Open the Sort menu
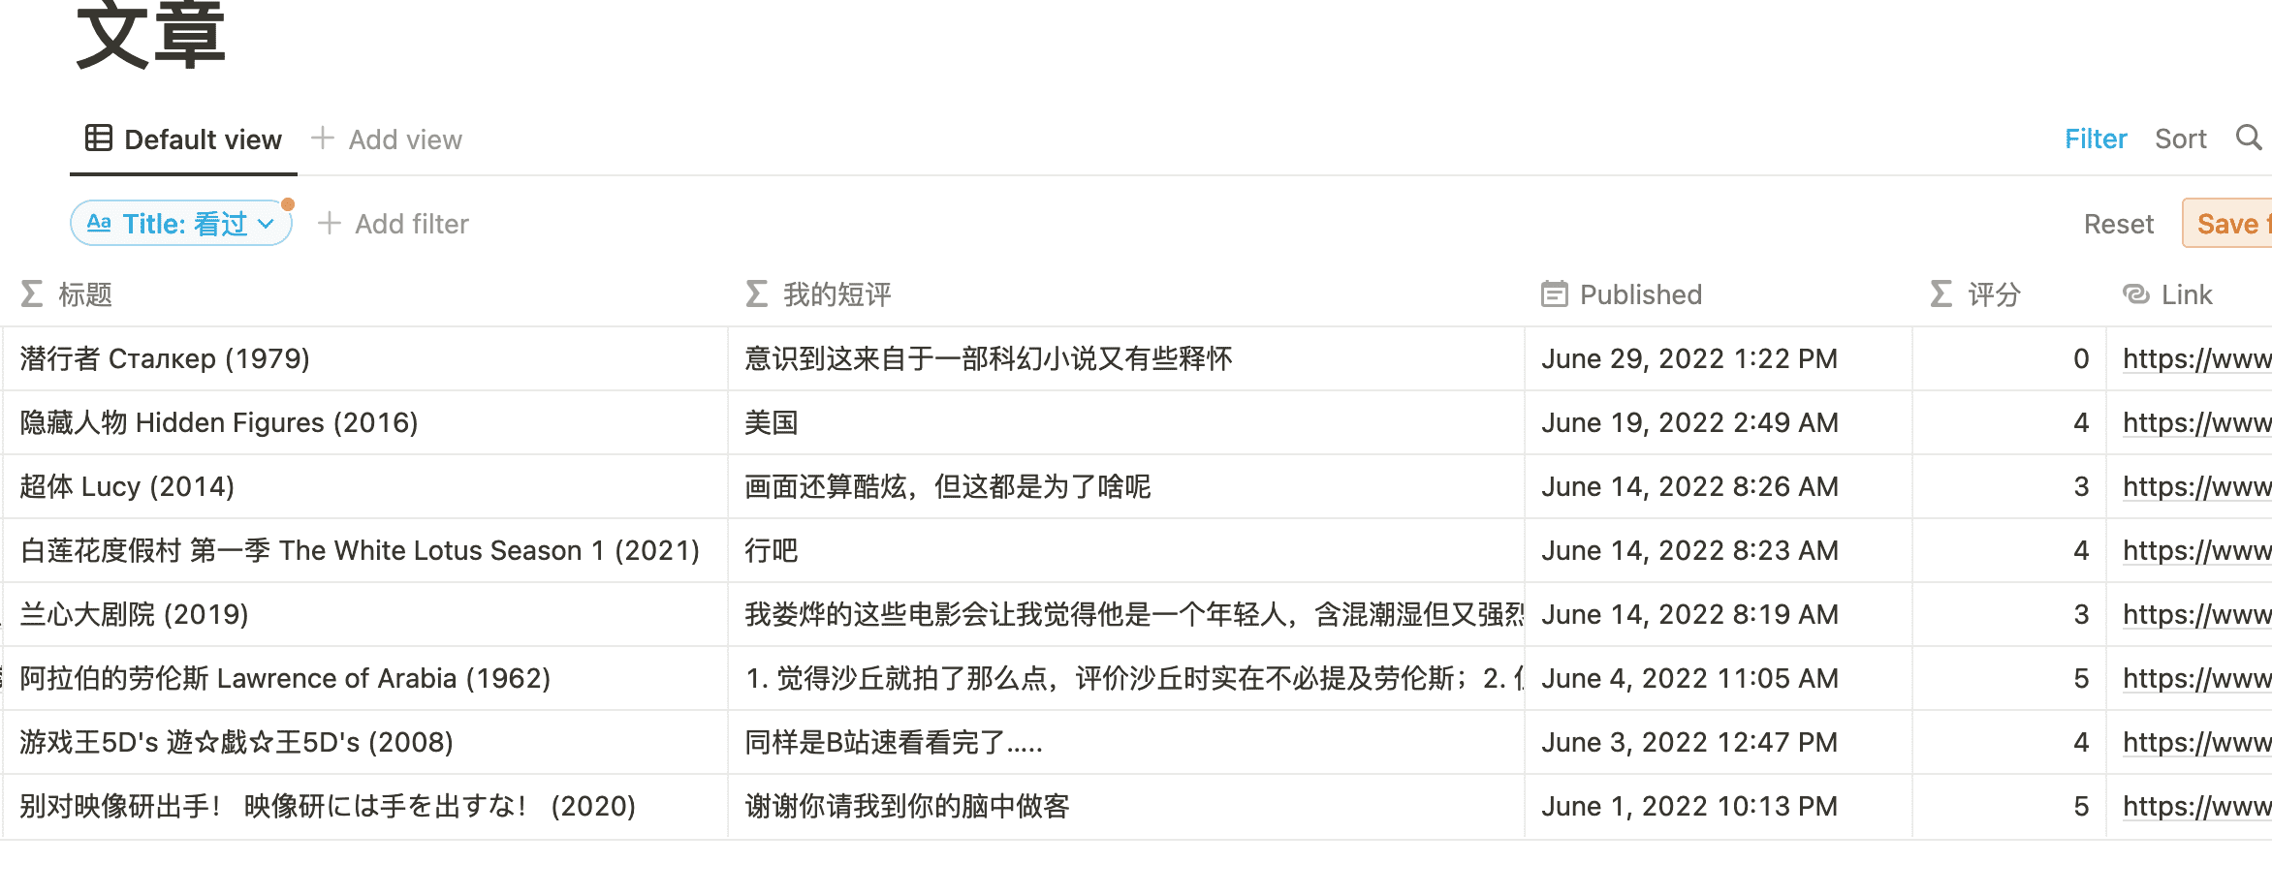 click(2180, 139)
